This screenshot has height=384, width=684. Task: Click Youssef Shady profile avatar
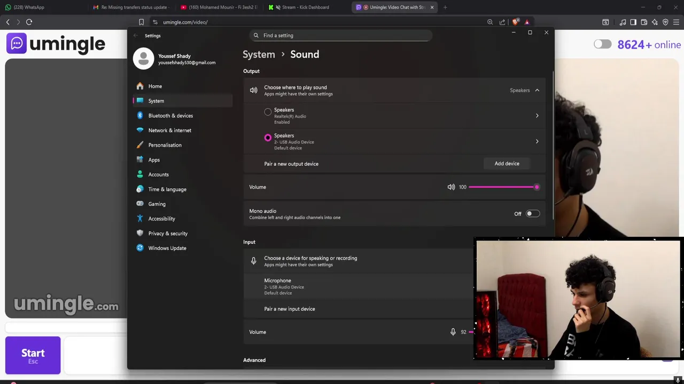tap(143, 59)
